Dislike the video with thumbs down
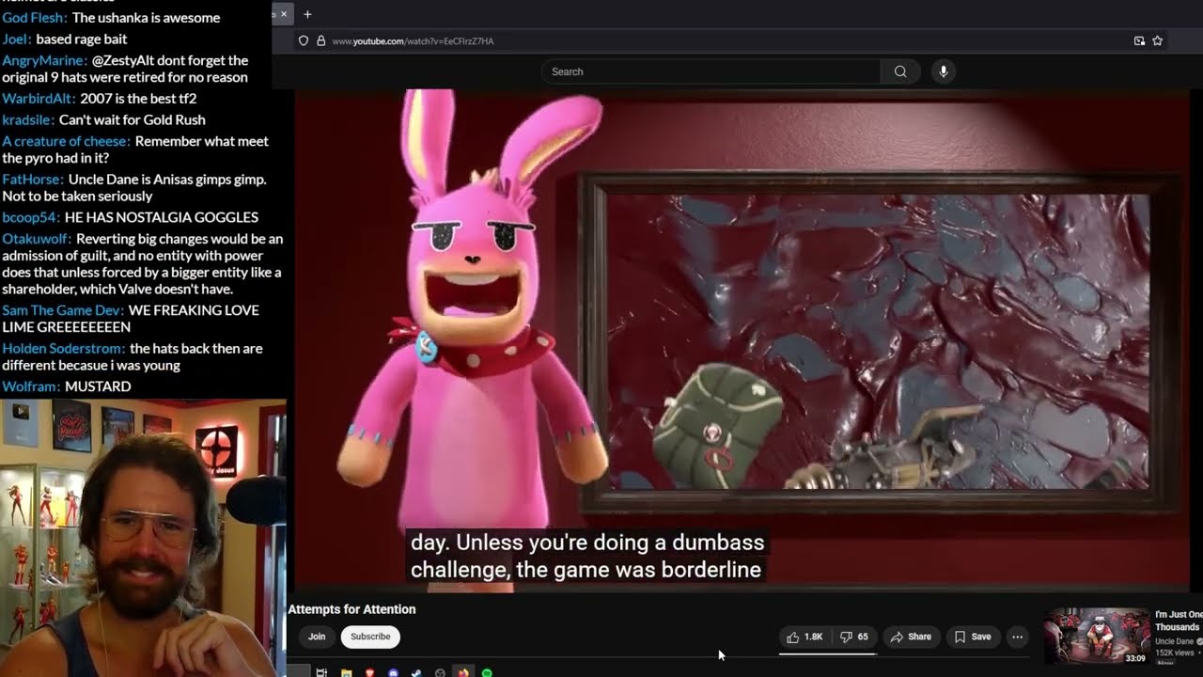The image size is (1203, 677). click(x=853, y=637)
